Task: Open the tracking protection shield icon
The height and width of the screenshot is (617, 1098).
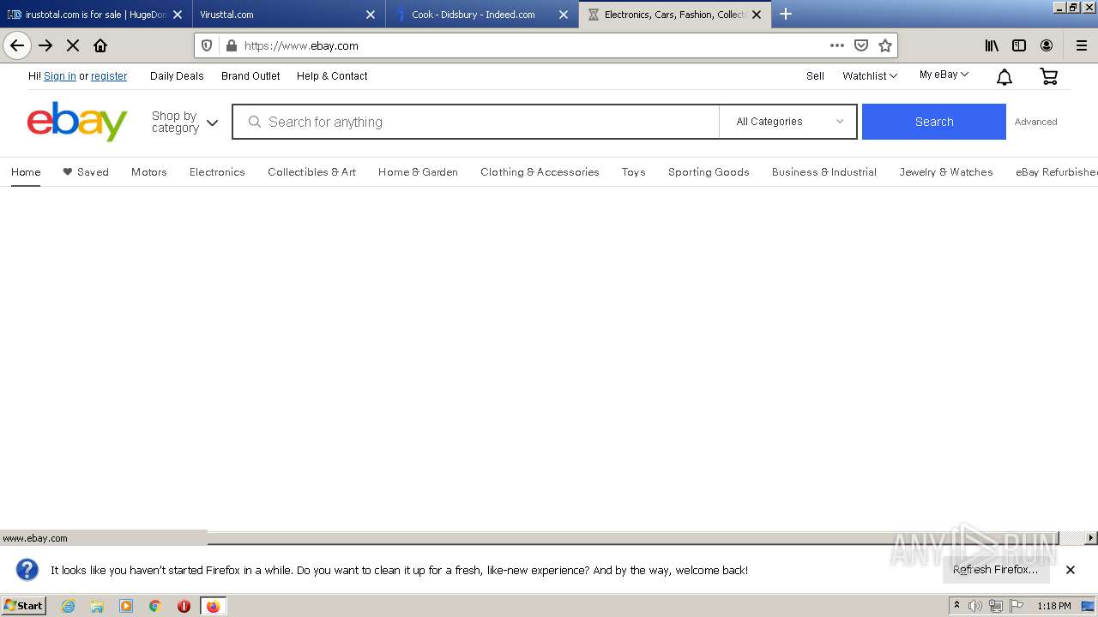Action: 207,45
